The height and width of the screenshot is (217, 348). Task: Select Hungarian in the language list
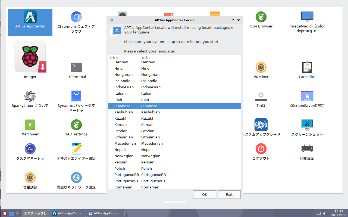point(175,75)
